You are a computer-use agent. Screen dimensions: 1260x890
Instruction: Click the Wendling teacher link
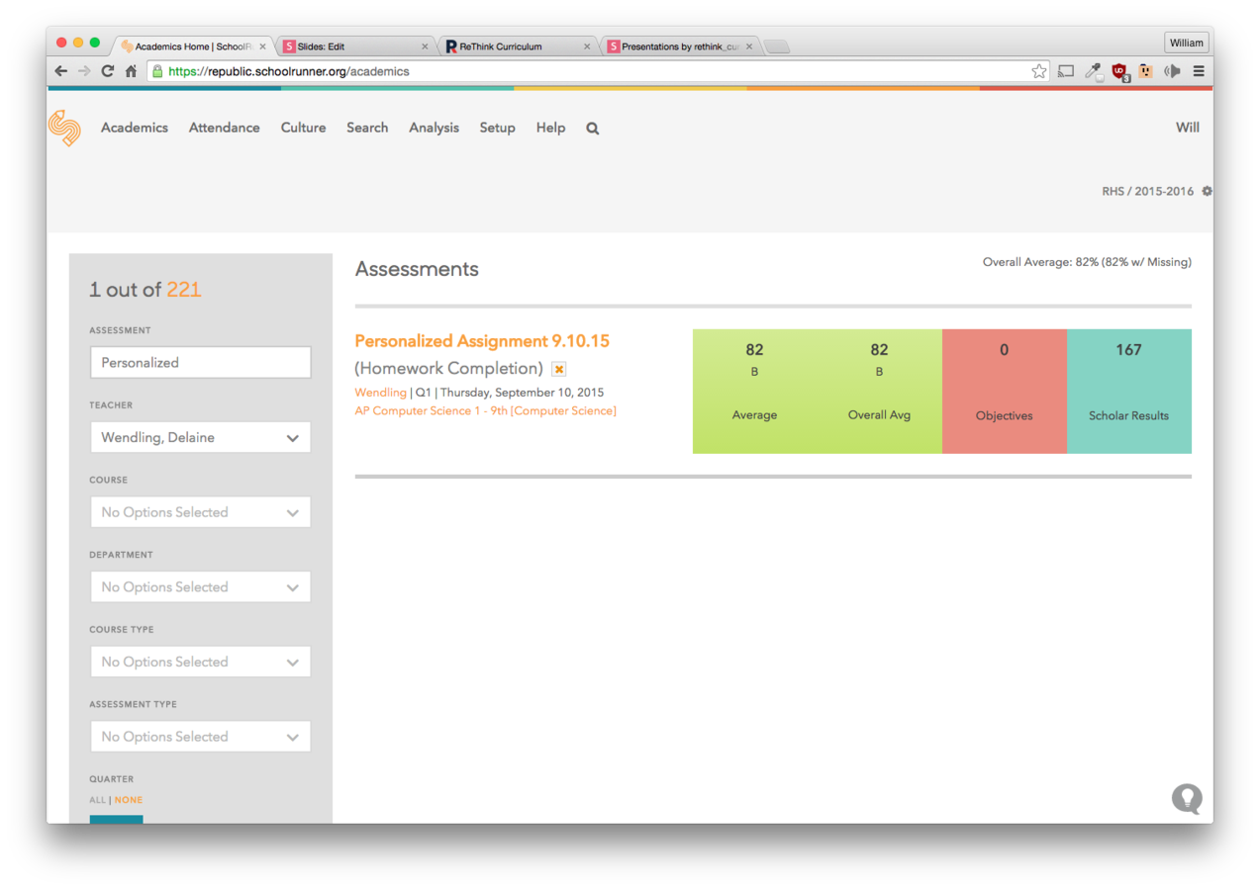[380, 393]
